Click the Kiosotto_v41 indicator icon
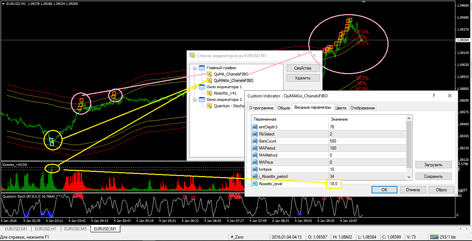 pos(210,93)
